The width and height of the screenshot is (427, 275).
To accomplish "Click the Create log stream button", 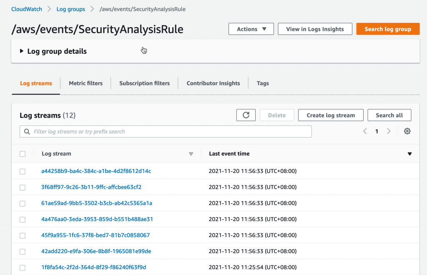I will [331, 115].
